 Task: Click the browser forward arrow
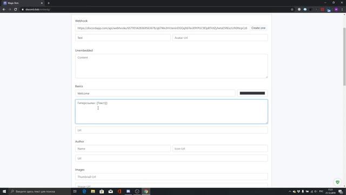10,10
